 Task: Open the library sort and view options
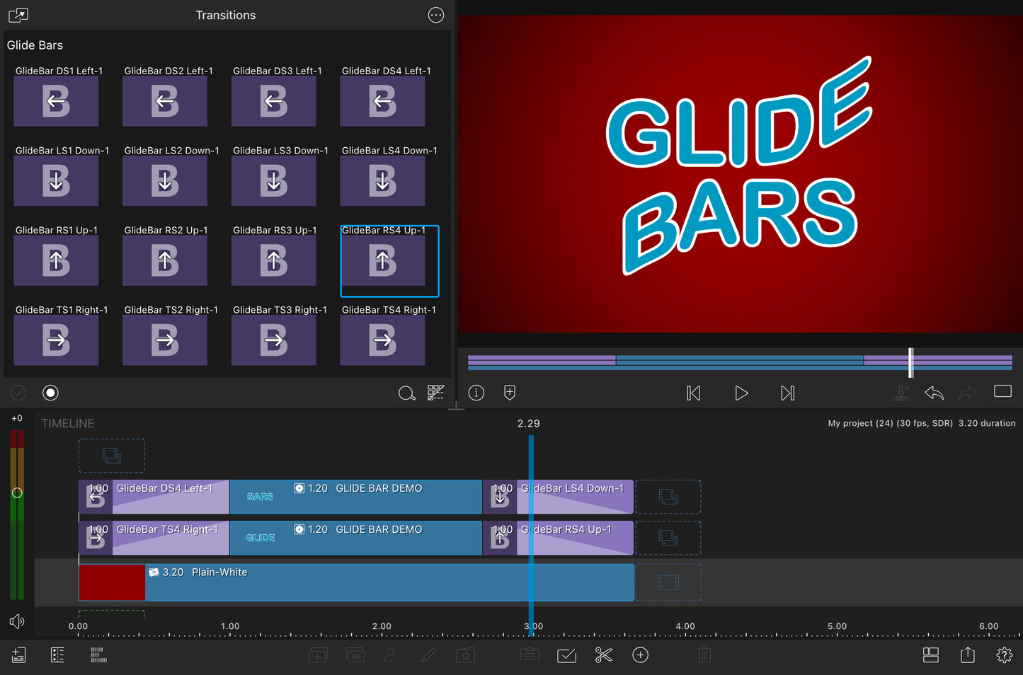[435, 393]
